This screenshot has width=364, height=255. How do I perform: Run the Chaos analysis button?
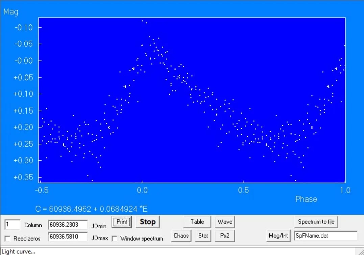181,235
